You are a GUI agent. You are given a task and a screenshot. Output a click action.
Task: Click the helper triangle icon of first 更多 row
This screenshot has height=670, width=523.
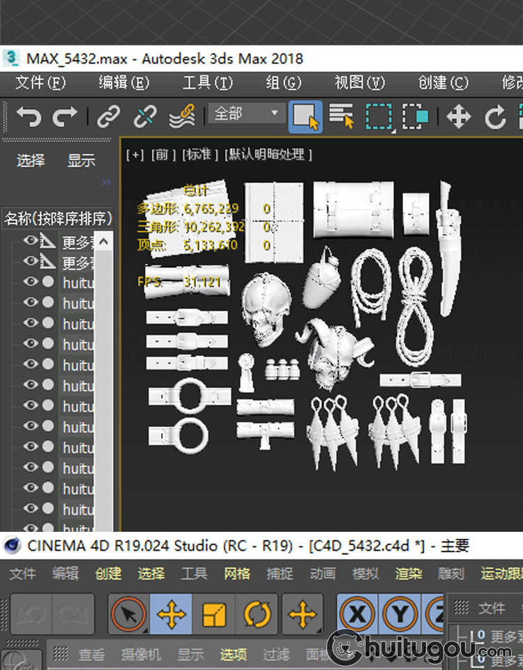point(48,241)
